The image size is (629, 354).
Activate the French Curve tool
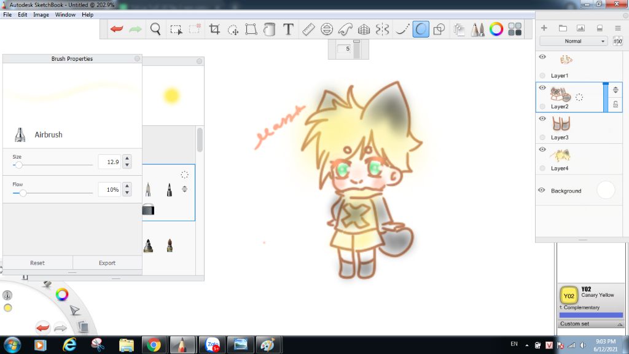345,29
